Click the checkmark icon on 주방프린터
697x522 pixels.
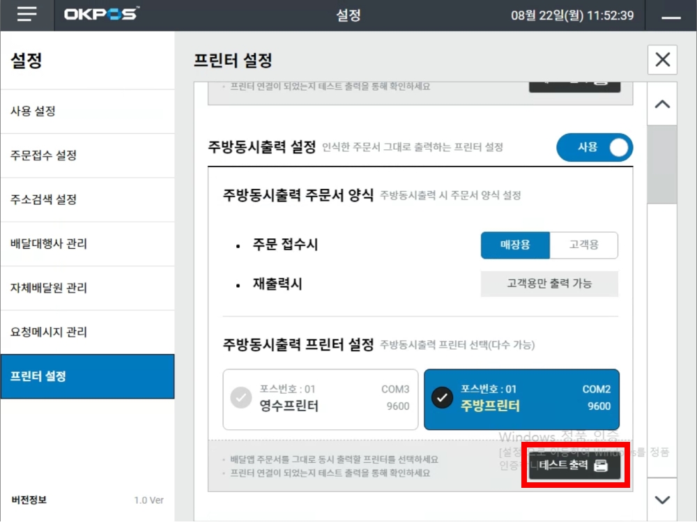pyautogui.click(x=442, y=398)
